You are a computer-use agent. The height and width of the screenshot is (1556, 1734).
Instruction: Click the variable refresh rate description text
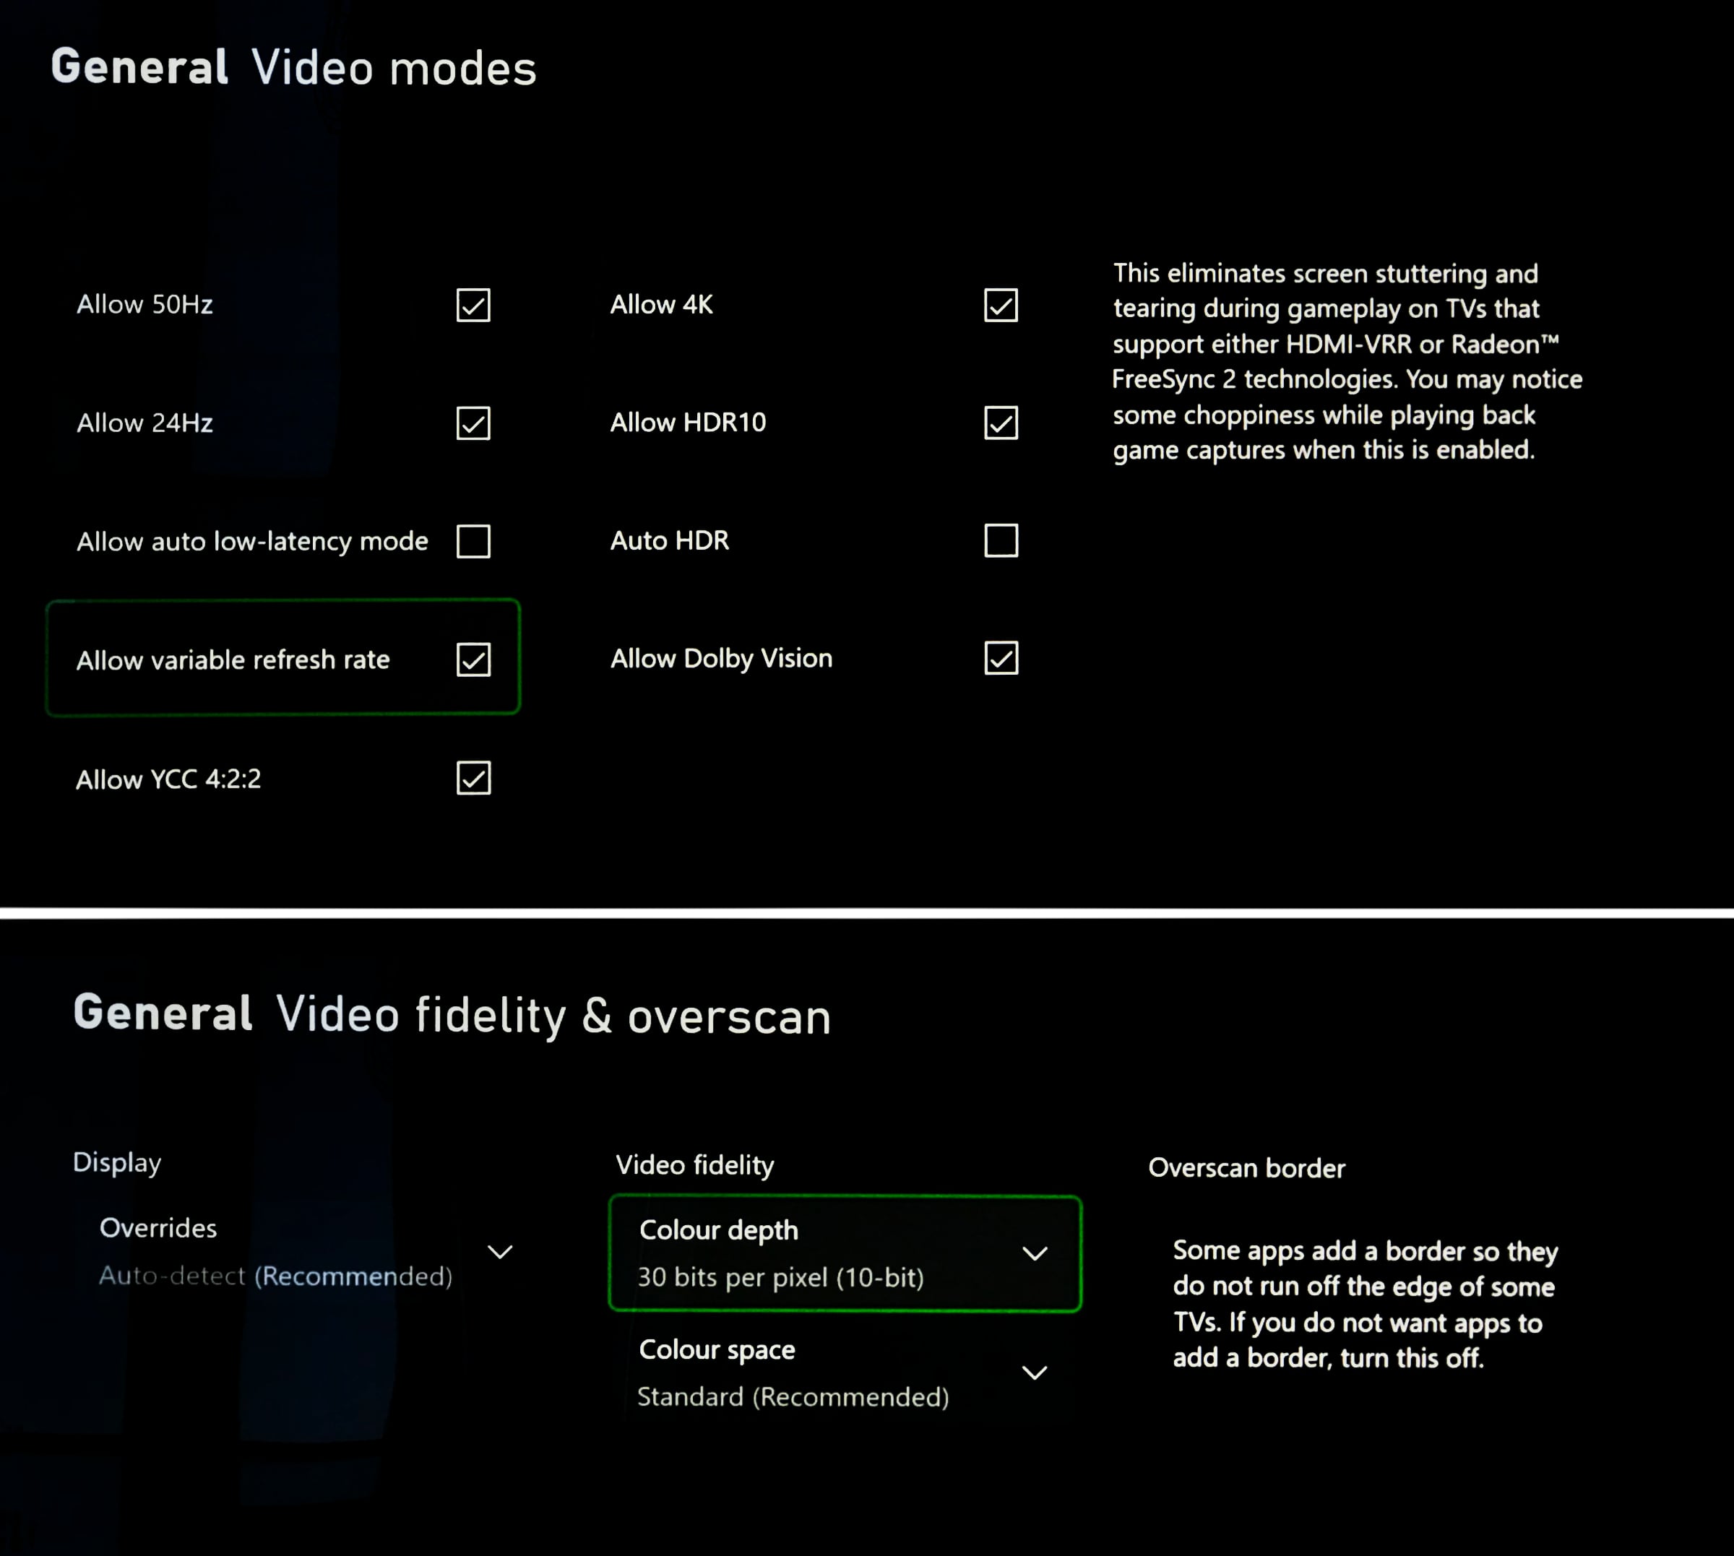point(1347,362)
